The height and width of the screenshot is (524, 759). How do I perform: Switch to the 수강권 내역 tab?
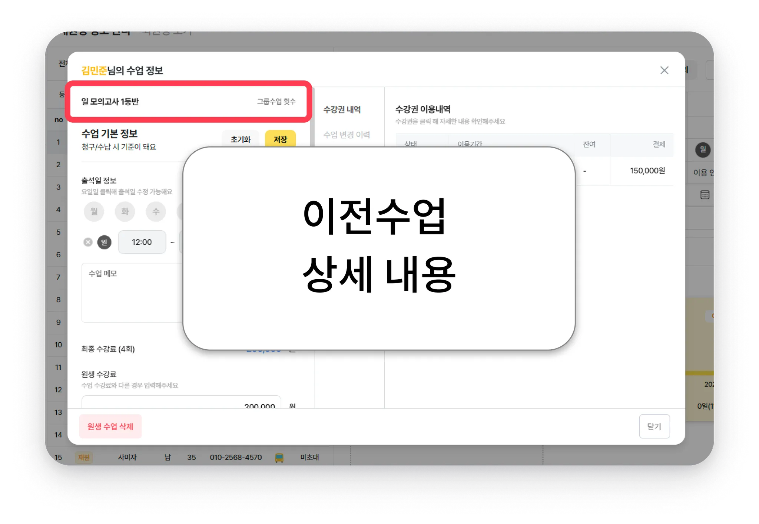[342, 109]
